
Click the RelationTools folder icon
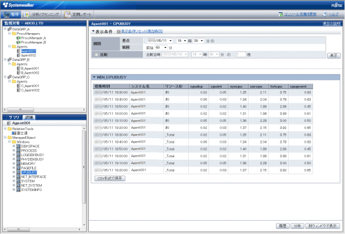click(x=9, y=129)
